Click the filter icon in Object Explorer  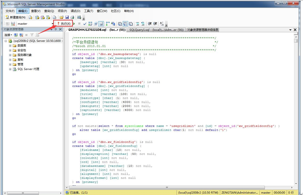pos(32,35)
